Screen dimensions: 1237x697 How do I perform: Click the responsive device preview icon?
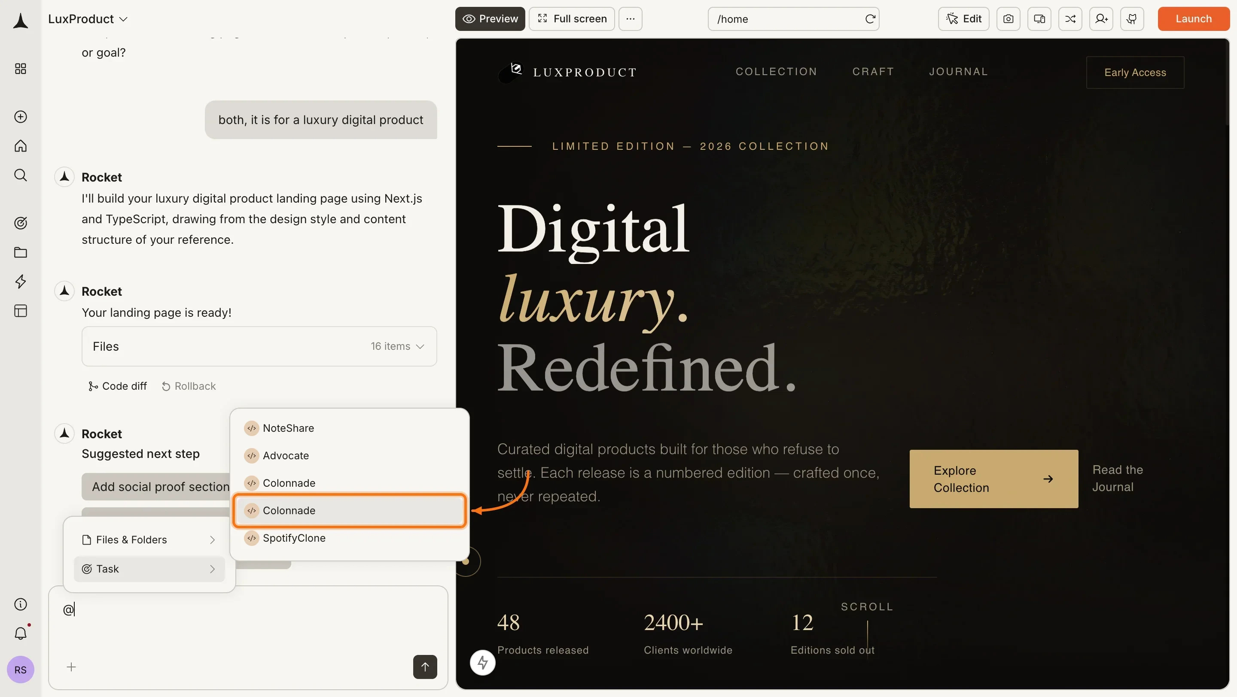(x=1039, y=19)
